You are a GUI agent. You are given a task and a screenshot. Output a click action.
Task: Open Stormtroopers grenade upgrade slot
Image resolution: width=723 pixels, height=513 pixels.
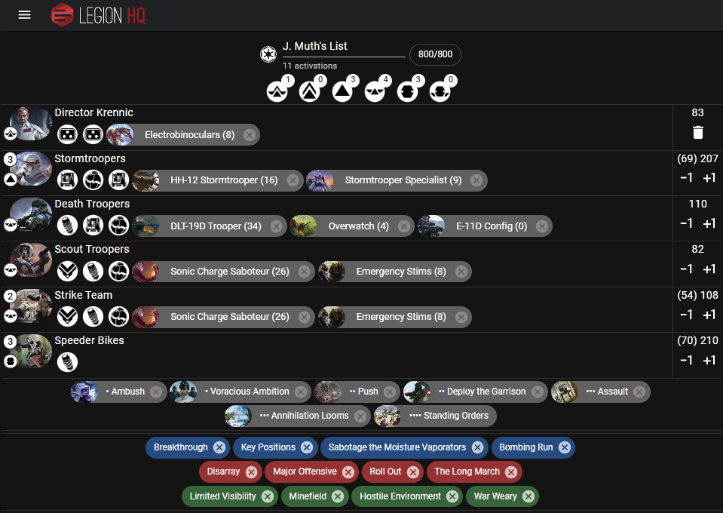tap(93, 180)
